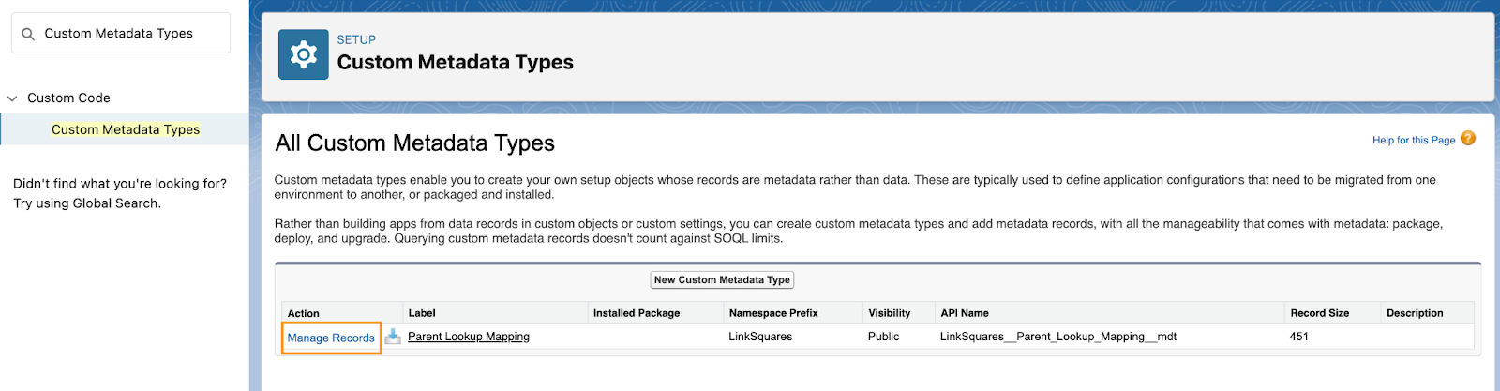Click the Label column header
The image size is (1500, 391).
(422, 313)
